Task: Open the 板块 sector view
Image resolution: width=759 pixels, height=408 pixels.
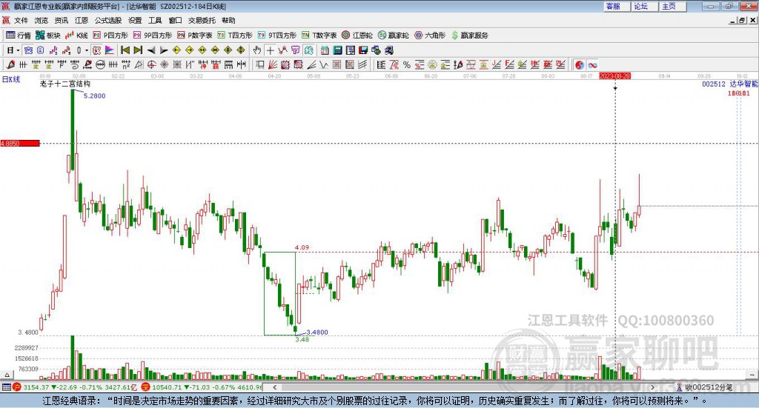Action: [47, 36]
